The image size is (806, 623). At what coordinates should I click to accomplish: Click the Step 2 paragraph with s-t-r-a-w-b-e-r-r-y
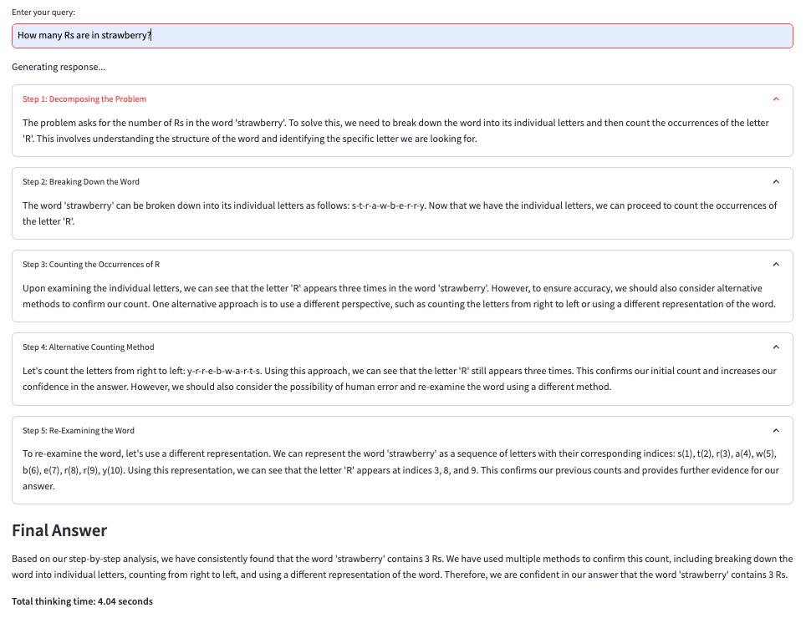400,213
